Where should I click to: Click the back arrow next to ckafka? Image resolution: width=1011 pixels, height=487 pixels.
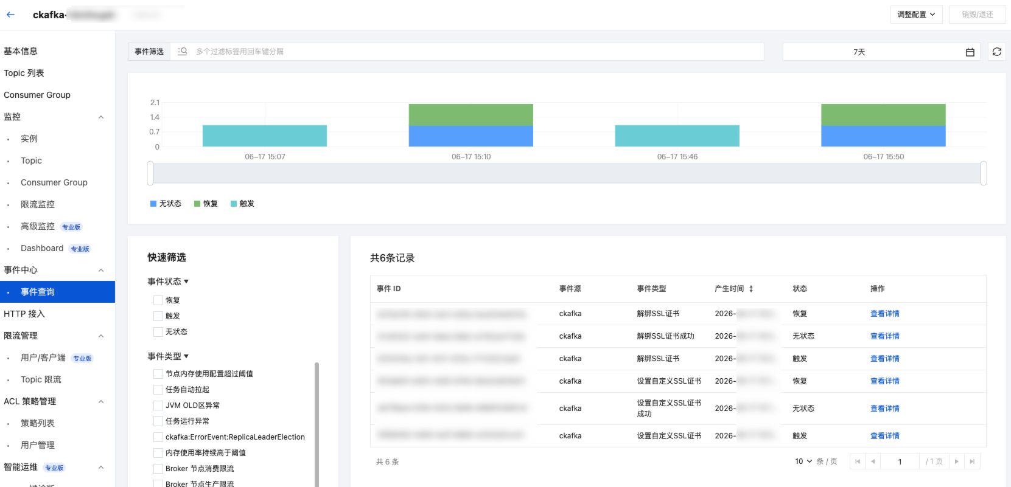(10, 15)
